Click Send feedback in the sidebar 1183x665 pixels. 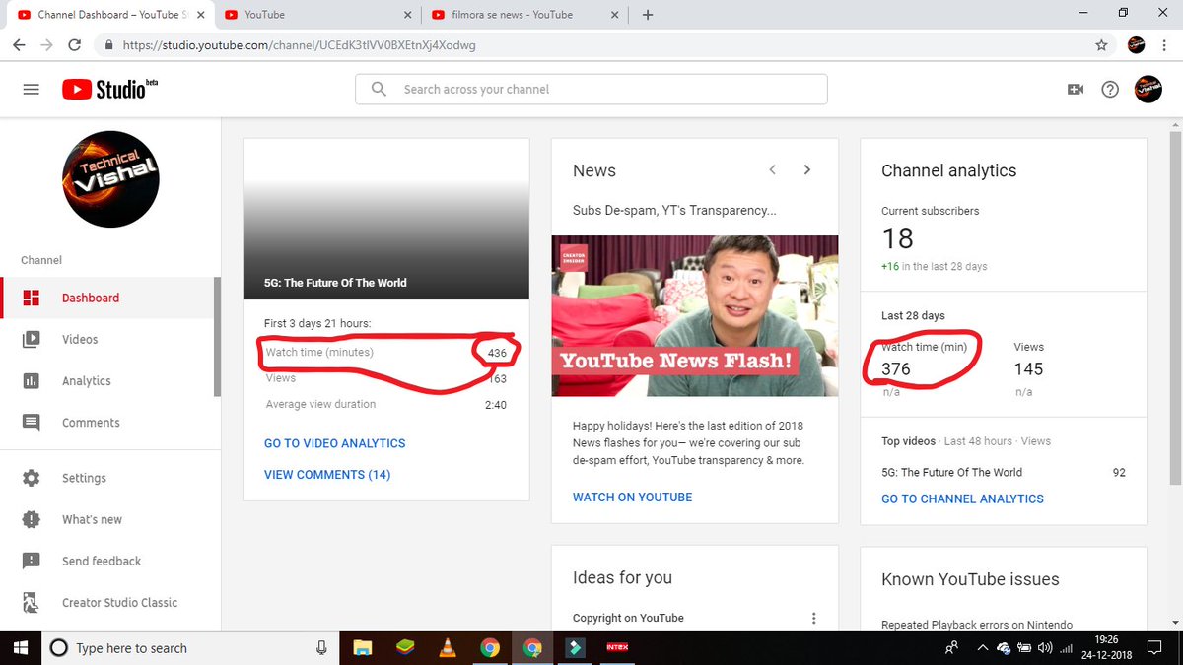(x=107, y=561)
